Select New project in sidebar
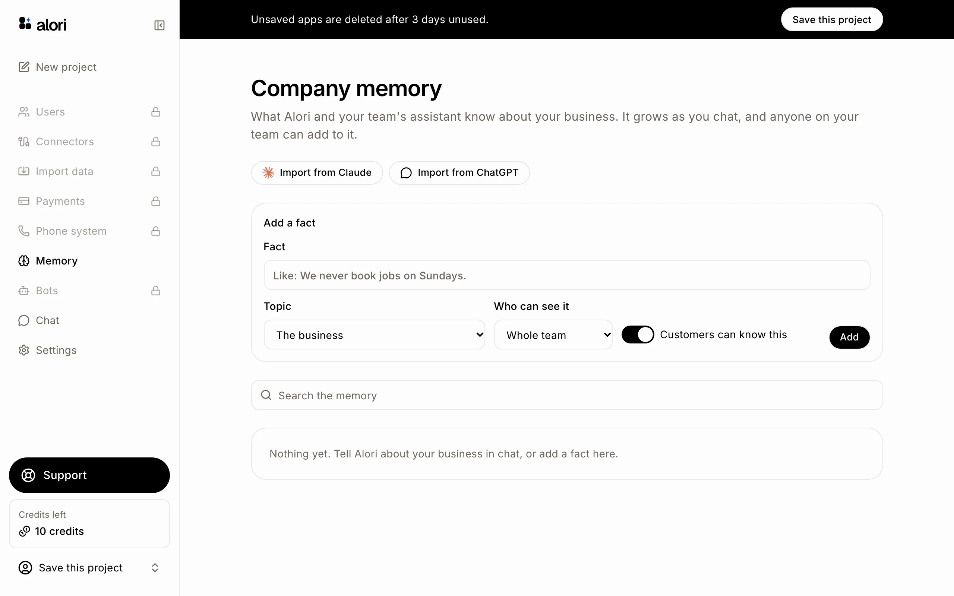954x596 pixels. (89, 67)
